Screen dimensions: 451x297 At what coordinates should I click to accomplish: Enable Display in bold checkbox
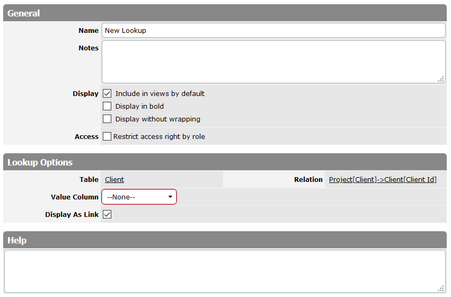[107, 106]
